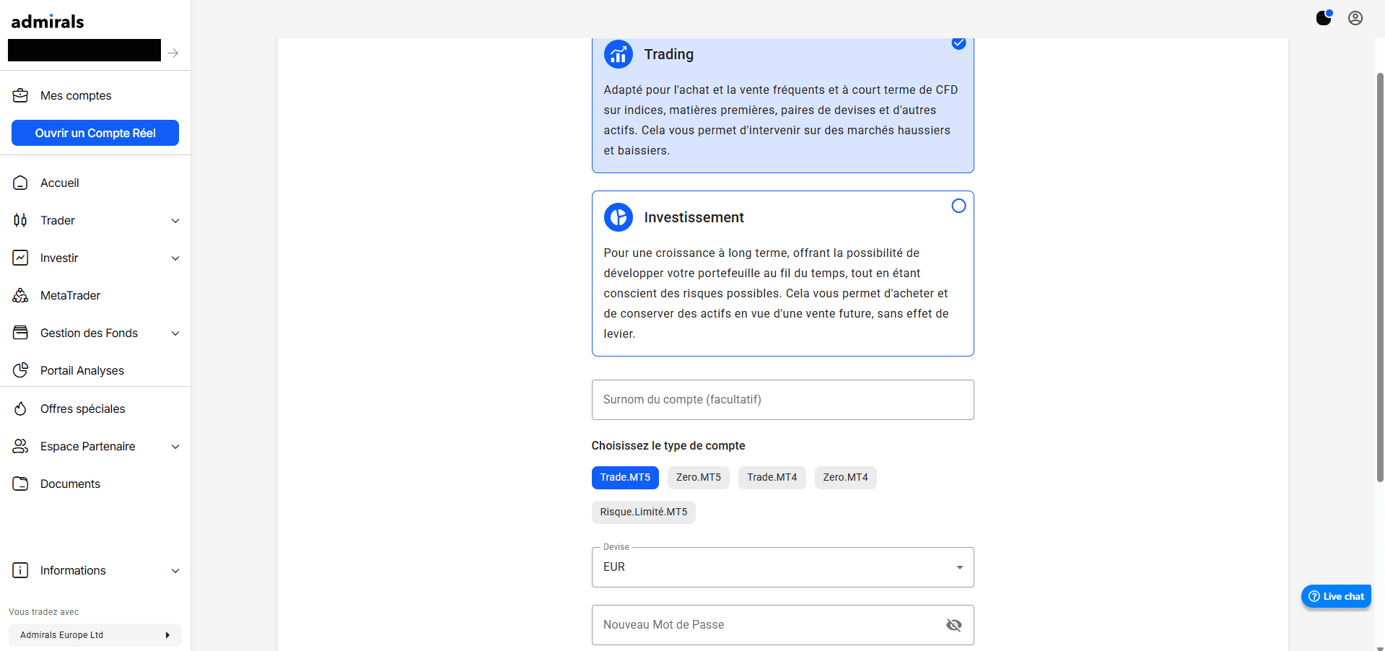The width and height of the screenshot is (1385, 651).
Task: Click the Mes comptes briefcase icon
Action: click(20, 95)
